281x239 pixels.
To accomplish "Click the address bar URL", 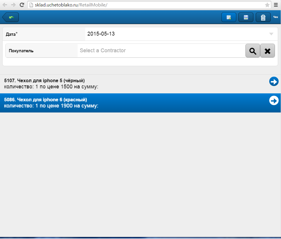I will 71,5.
